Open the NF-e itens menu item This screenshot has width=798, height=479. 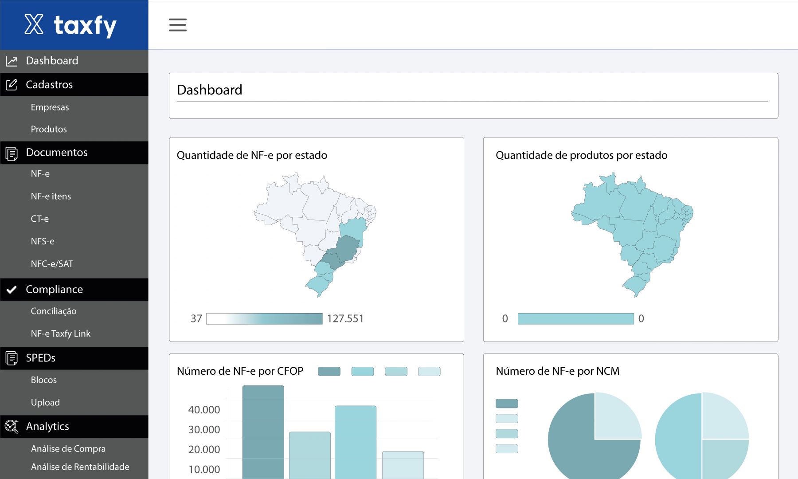click(x=51, y=196)
